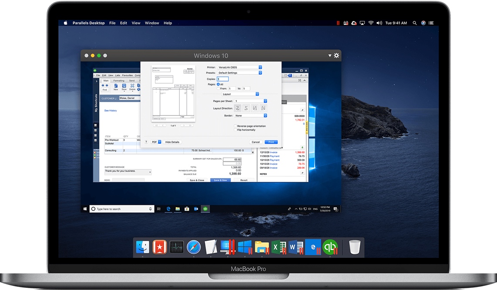Open Excel from the macOS Dock
Viewport: 497px width, 290px height.
[278, 247]
